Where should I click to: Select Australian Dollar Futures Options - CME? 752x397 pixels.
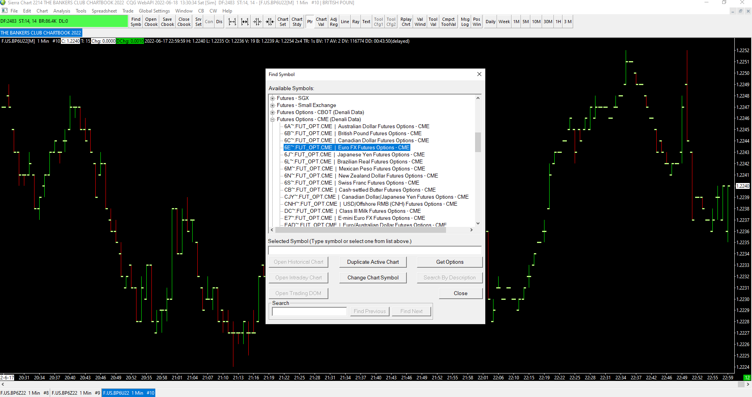pos(357,126)
